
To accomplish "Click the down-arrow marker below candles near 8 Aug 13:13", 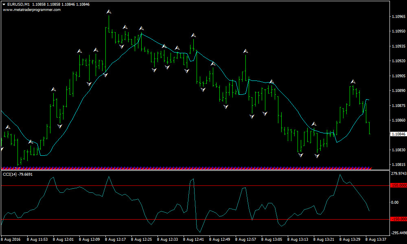I will coord(300,155).
